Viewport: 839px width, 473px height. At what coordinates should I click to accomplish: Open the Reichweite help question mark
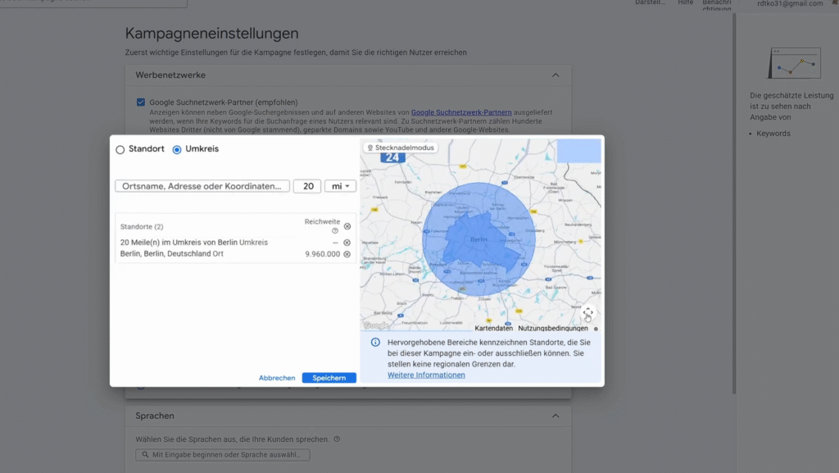pos(335,230)
